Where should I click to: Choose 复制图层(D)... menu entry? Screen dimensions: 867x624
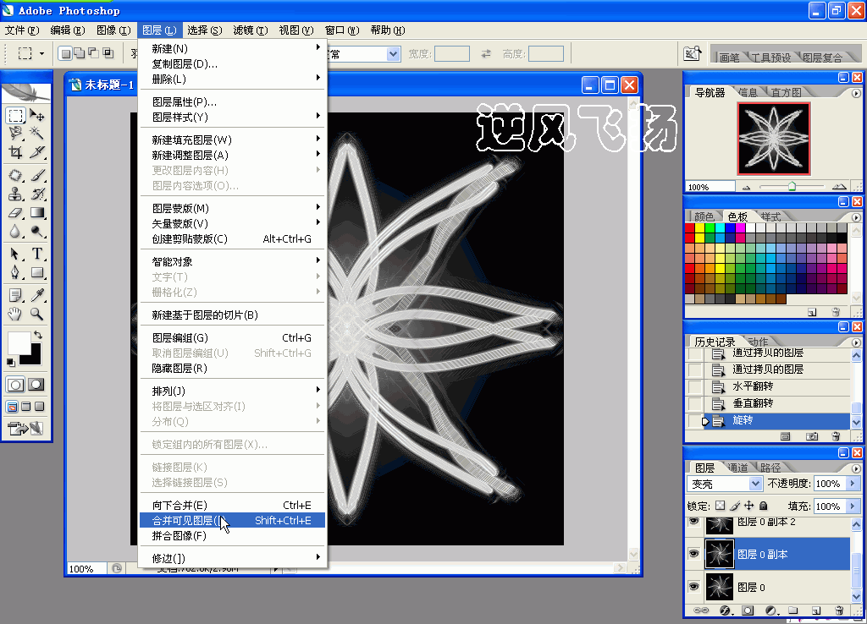coord(232,64)
